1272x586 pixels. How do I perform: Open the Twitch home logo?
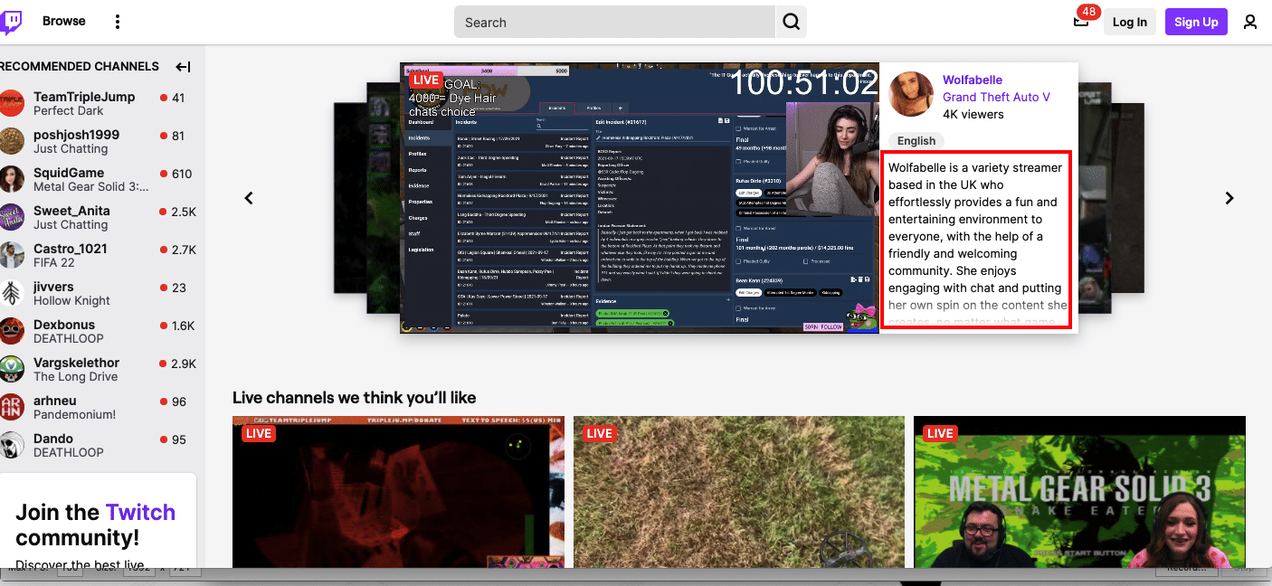coord(11,22)
